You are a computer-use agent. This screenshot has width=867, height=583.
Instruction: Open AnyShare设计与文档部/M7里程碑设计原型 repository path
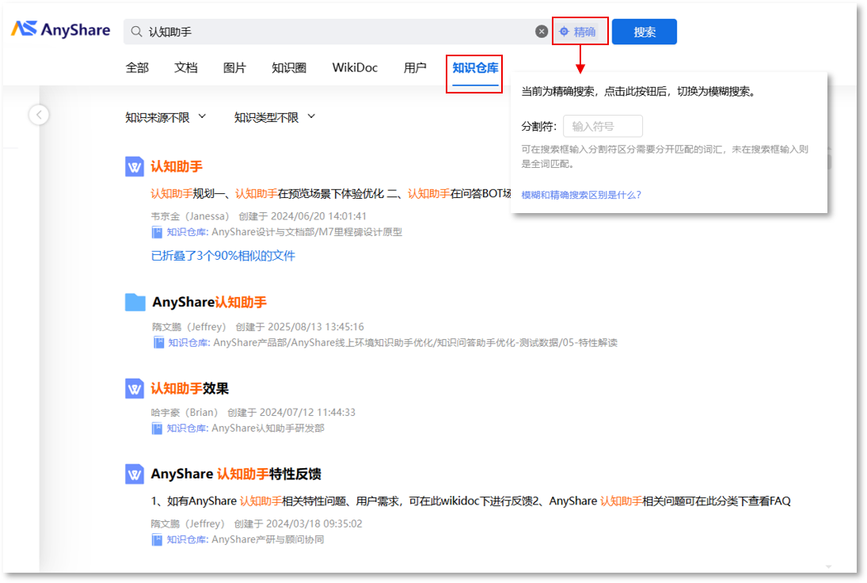tap(307, 232)
